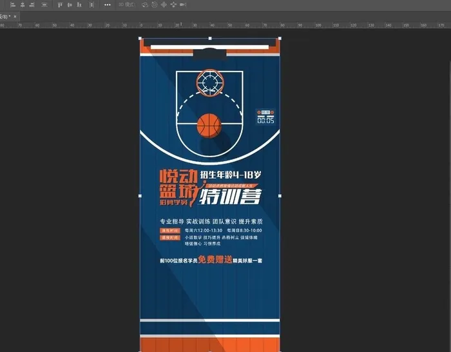451x352 pixels.
Task: Click the Align left edges icon
Action: point(13,5)
